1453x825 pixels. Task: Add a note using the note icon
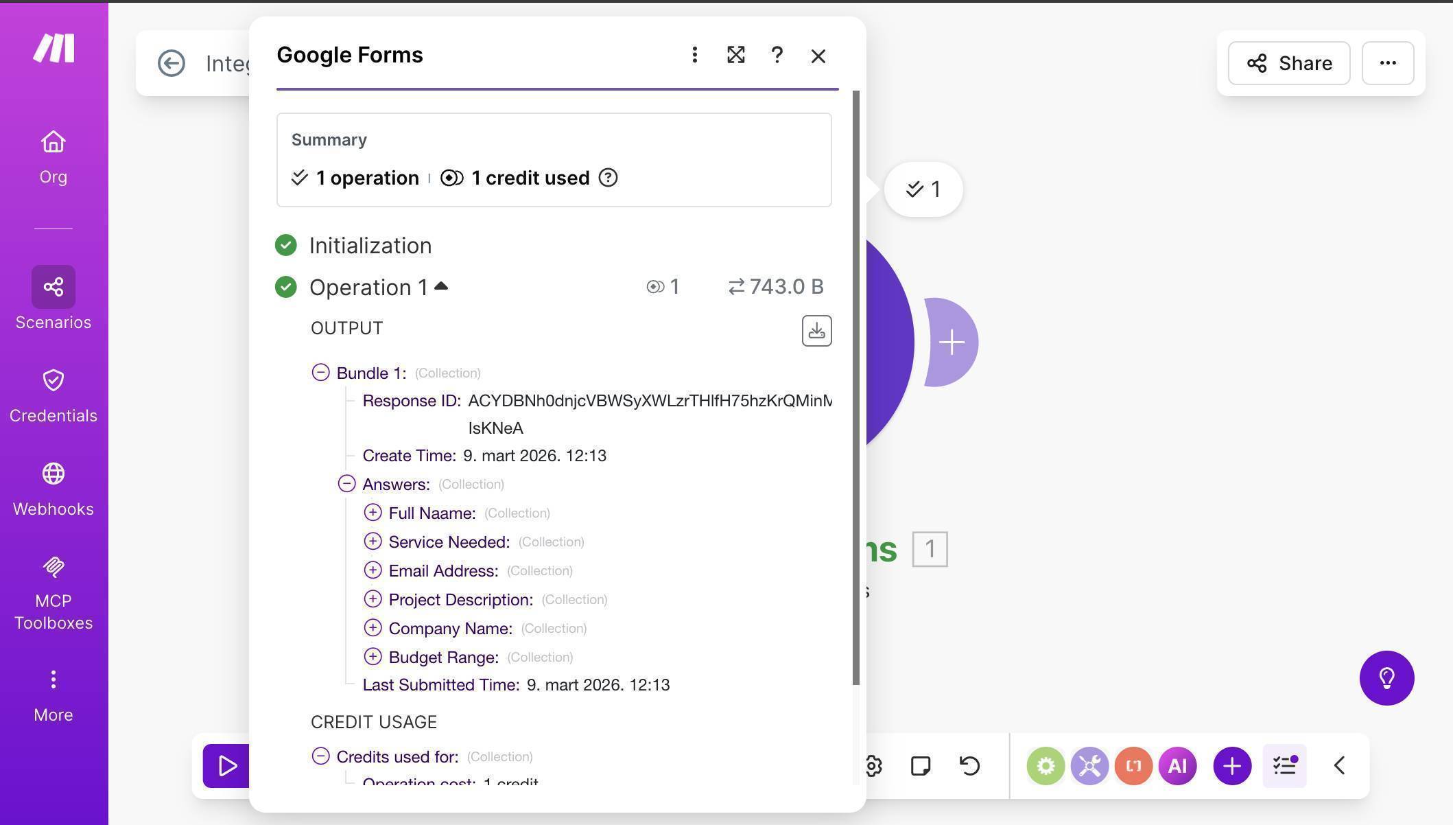[x=921, y=765]
